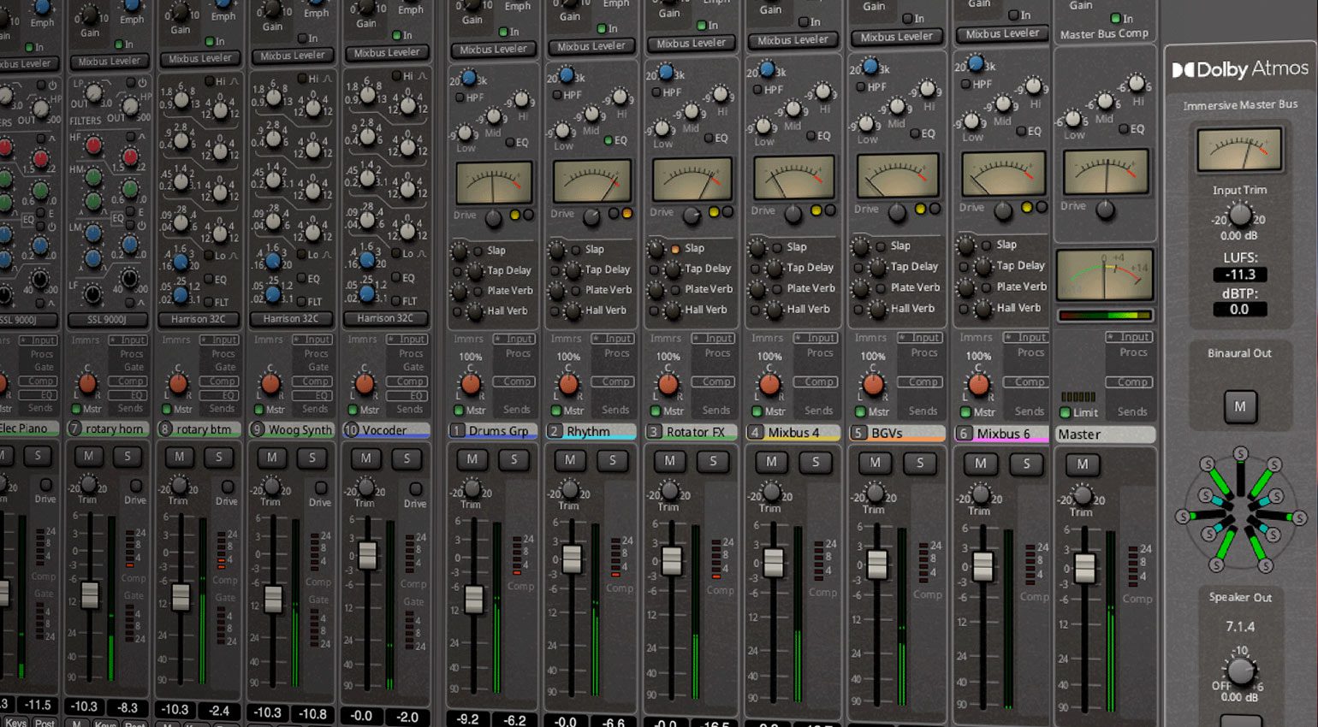
Task: Toggle the Slap switch on Rotator FX
Action: (675, 249)
